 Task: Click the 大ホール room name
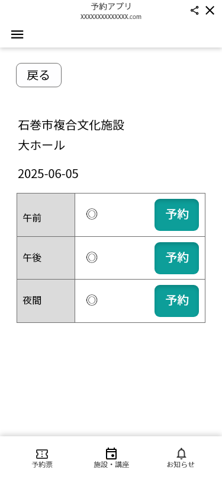click(41, 145)
